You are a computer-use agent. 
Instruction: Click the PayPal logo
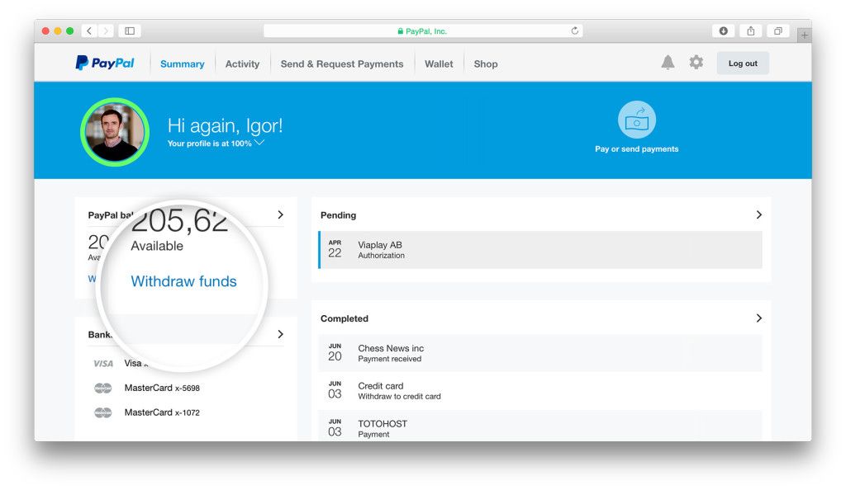coord(104,64)
